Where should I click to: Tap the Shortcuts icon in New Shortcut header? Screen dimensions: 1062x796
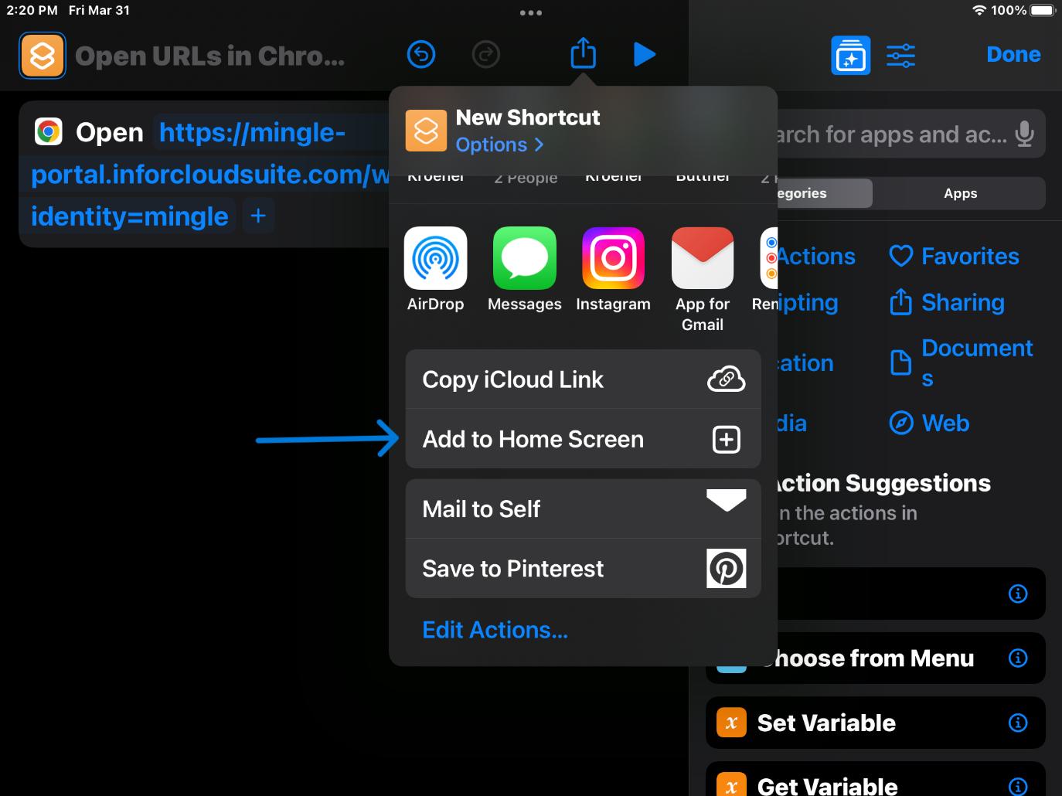coord(426,131)
